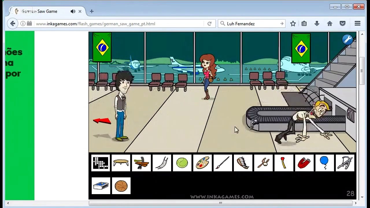This screenshot has height=208, width=370.
Task: Open the search engine magnifier options
Action: point(223,24)
